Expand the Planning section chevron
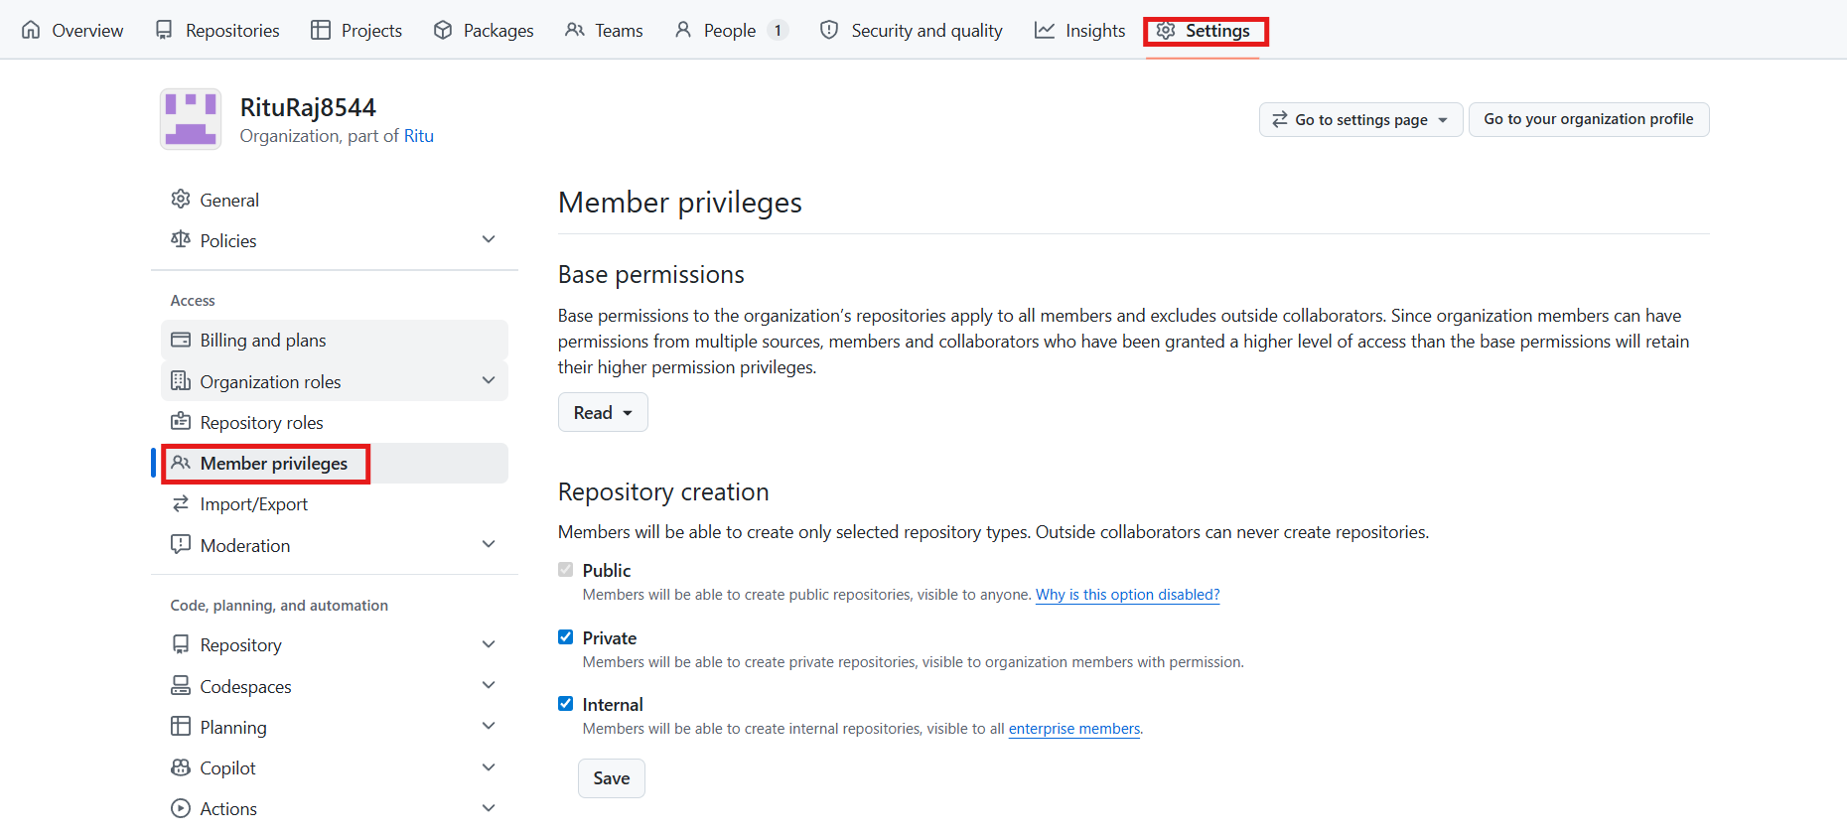The height and width of the screenshot is (835, 1847). point(489,726)
